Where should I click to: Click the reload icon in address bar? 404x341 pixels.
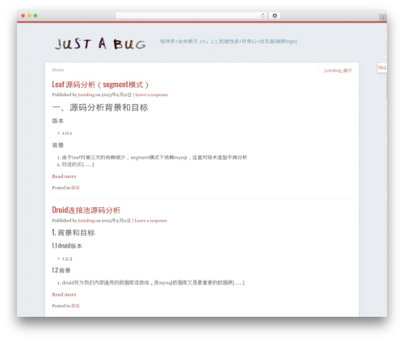pos(263,16)
